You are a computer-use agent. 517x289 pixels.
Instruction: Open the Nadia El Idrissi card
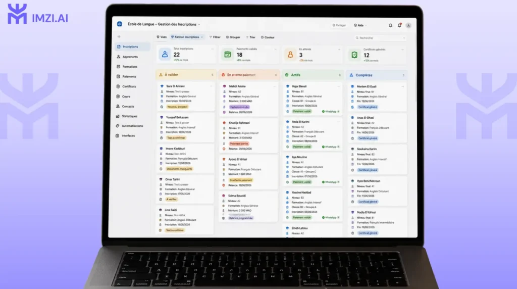378,223
